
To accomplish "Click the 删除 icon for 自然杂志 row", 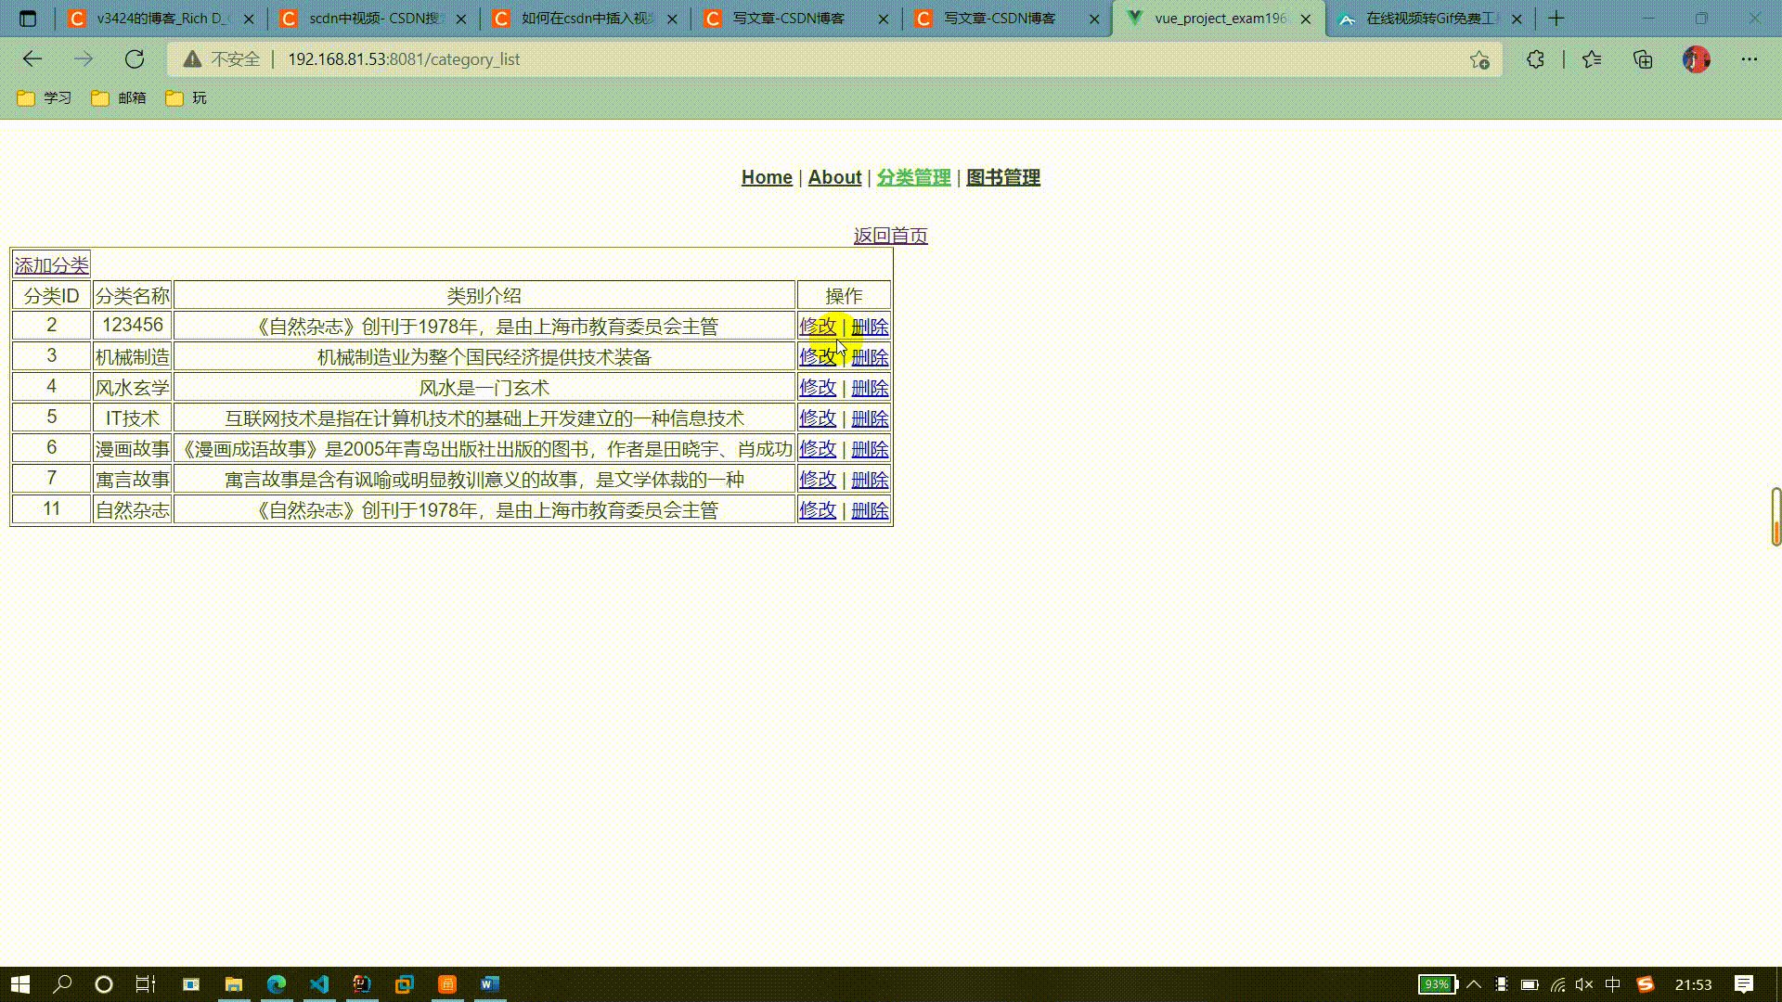I will tap(869, 510).
